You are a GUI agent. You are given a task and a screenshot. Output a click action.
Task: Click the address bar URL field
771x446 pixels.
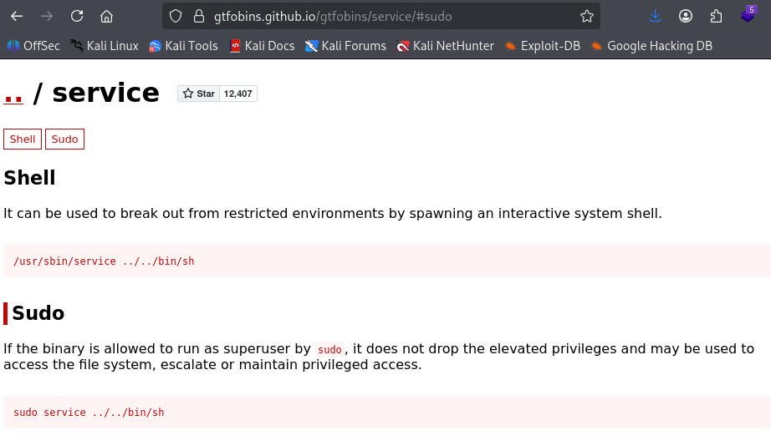pos(381,16)
